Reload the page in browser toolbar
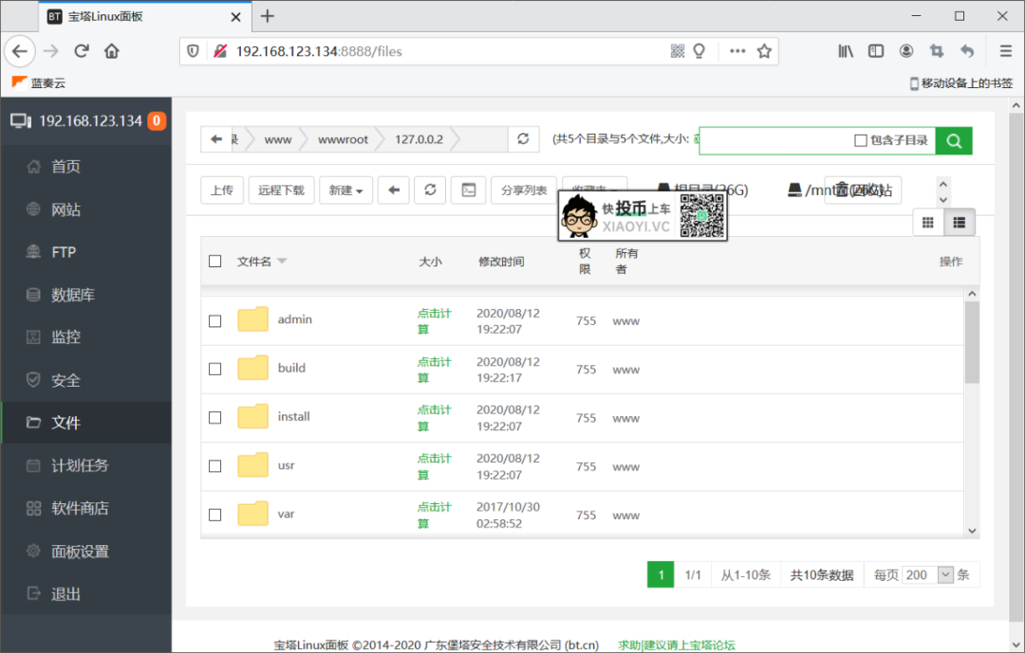The width and height of the screenshot is (1025, 653). (x=81, y=51)
